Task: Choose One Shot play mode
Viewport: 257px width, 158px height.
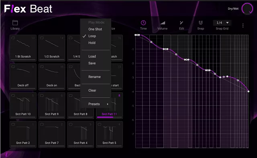Action: [x=96, y=29]
